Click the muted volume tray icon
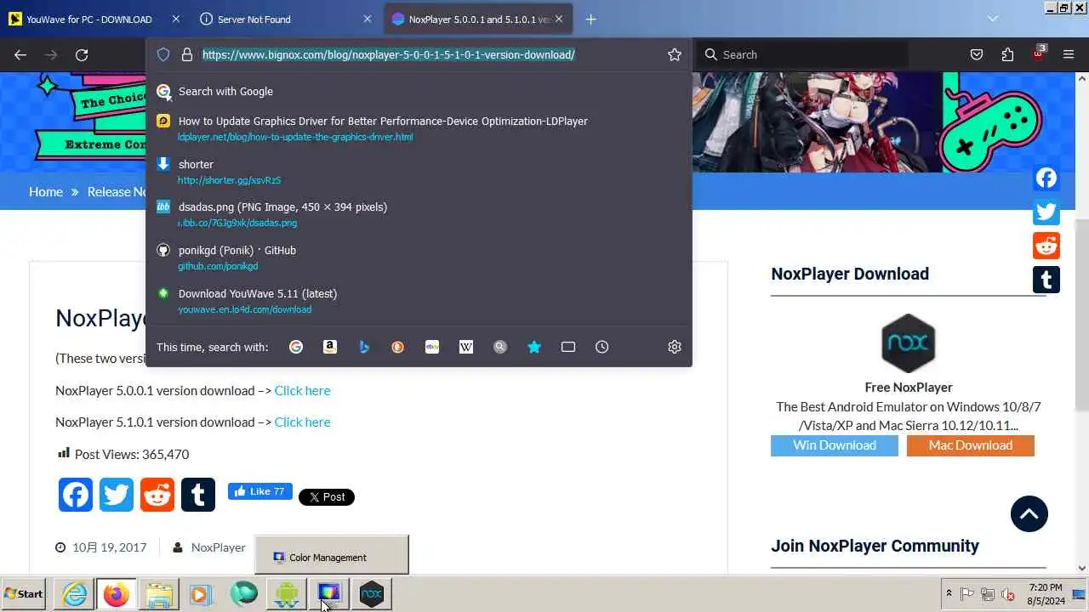The image size is (1089, 612). [1008, 594]
